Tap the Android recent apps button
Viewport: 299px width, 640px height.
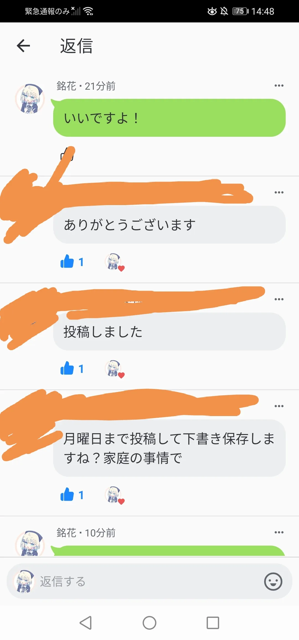[213, 623]
